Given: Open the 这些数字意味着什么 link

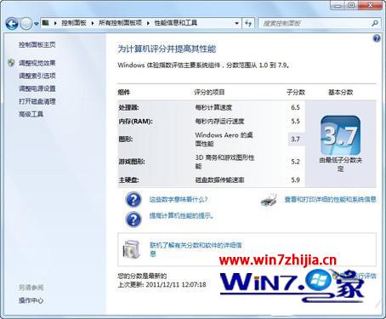Looking at the screenshot, I should [179, 199].
